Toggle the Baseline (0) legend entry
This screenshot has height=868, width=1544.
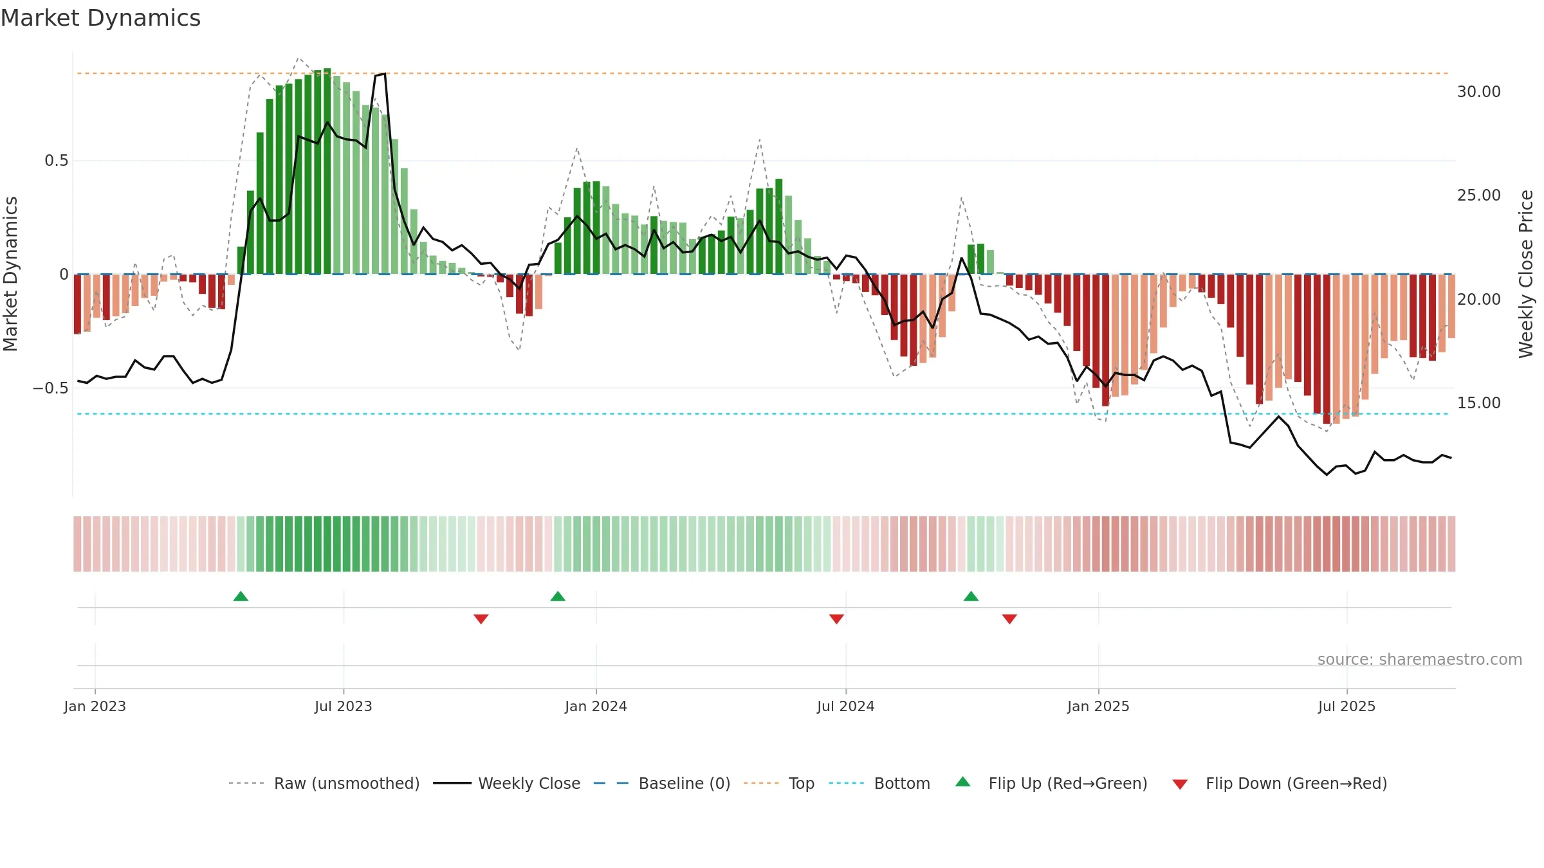coord(661,783)
